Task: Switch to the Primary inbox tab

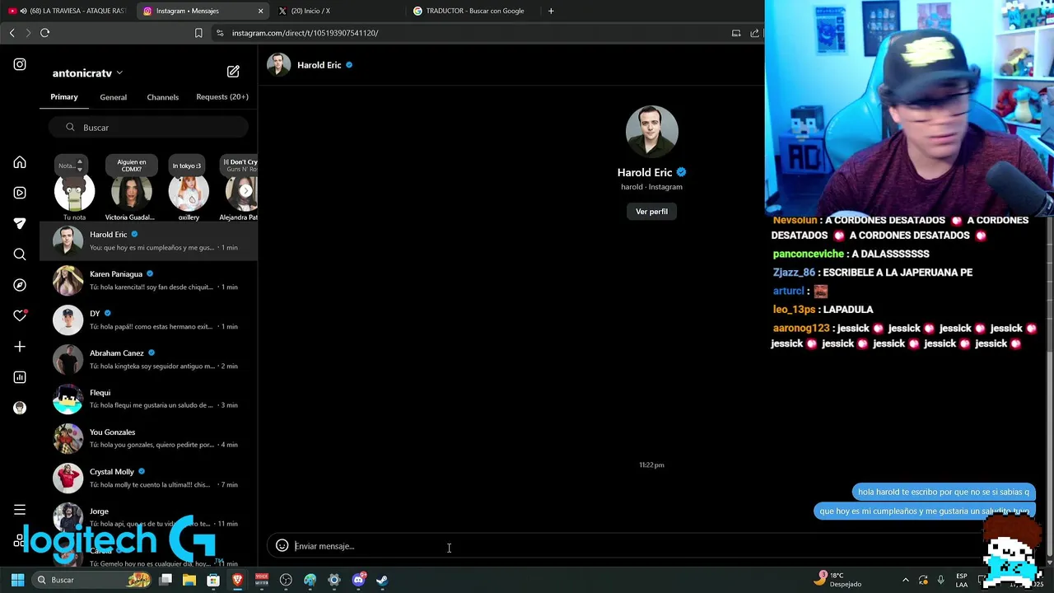Action: tap(64, 96)
